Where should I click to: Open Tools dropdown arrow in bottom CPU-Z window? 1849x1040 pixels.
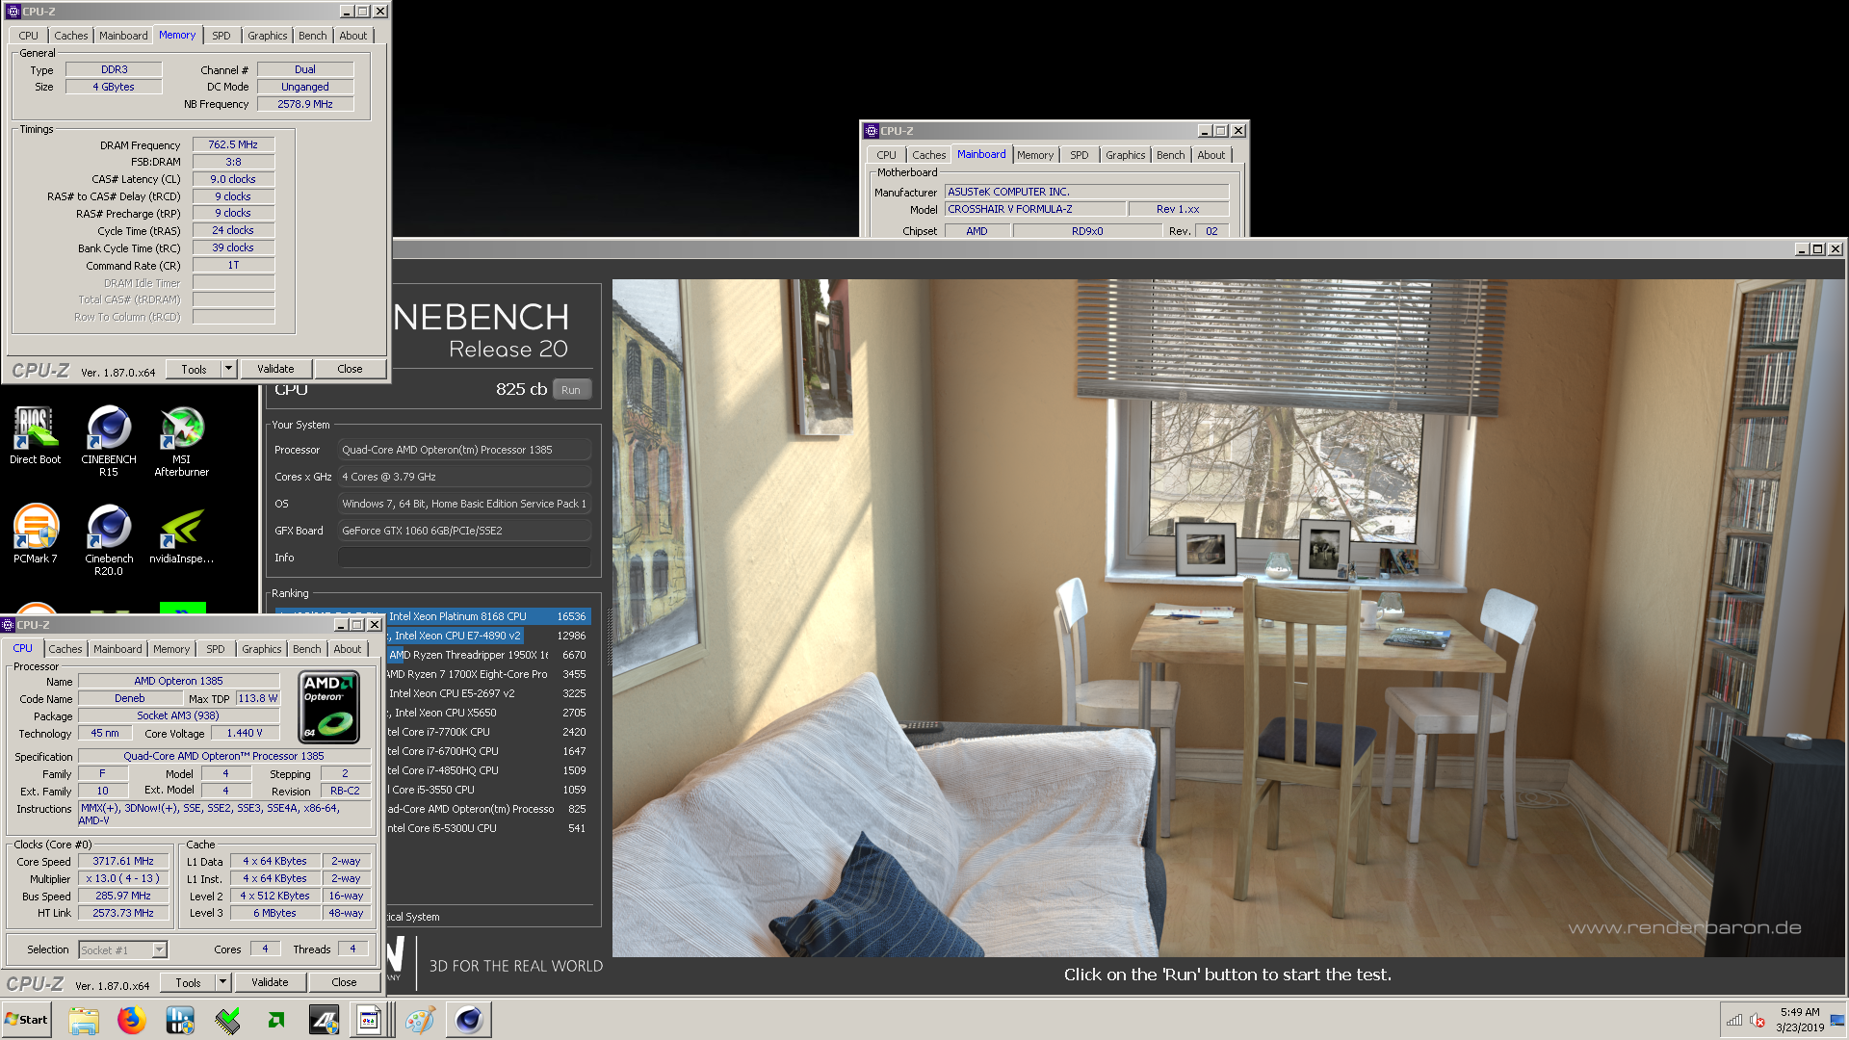(222, 982)
